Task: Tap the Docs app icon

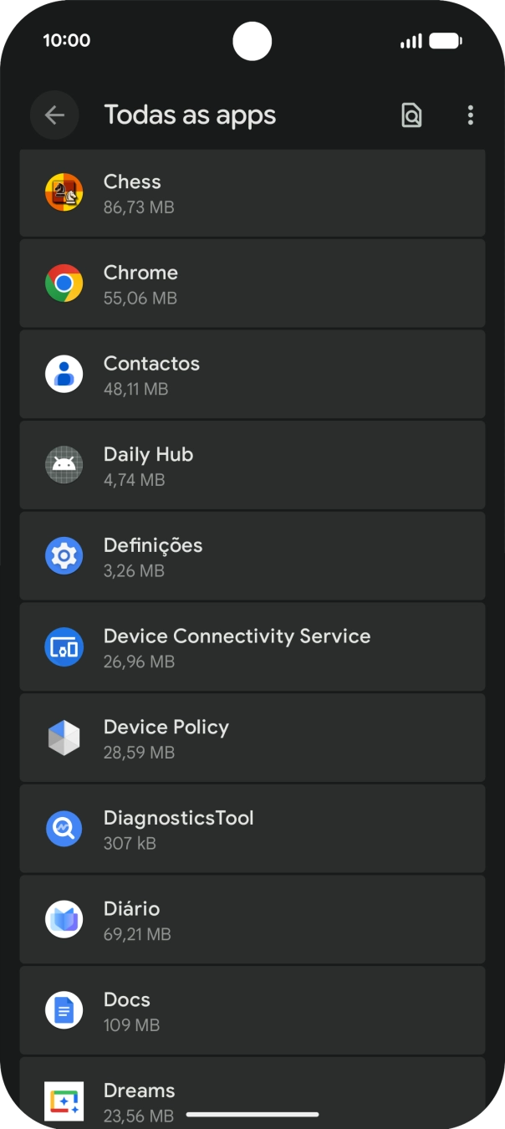Action: 64,1011
